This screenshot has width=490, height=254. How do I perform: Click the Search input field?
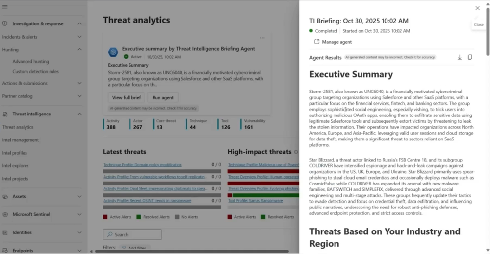click(132, 235)
